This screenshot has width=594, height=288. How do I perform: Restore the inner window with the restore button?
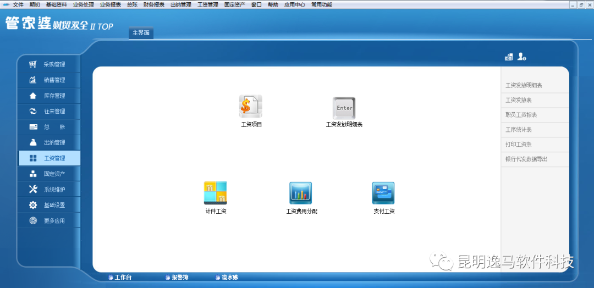[581, 5]
